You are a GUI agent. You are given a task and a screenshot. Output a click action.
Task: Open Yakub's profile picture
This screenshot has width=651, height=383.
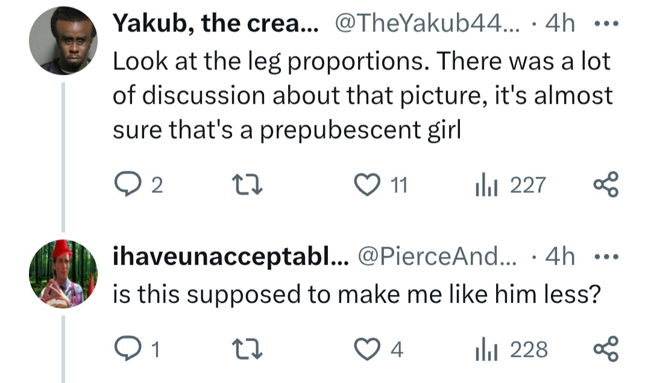pos(63,41)
